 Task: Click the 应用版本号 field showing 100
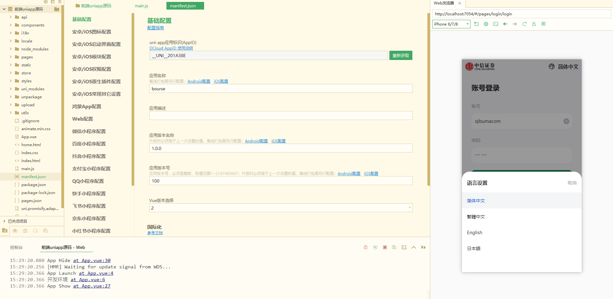(x=281, y=181)
